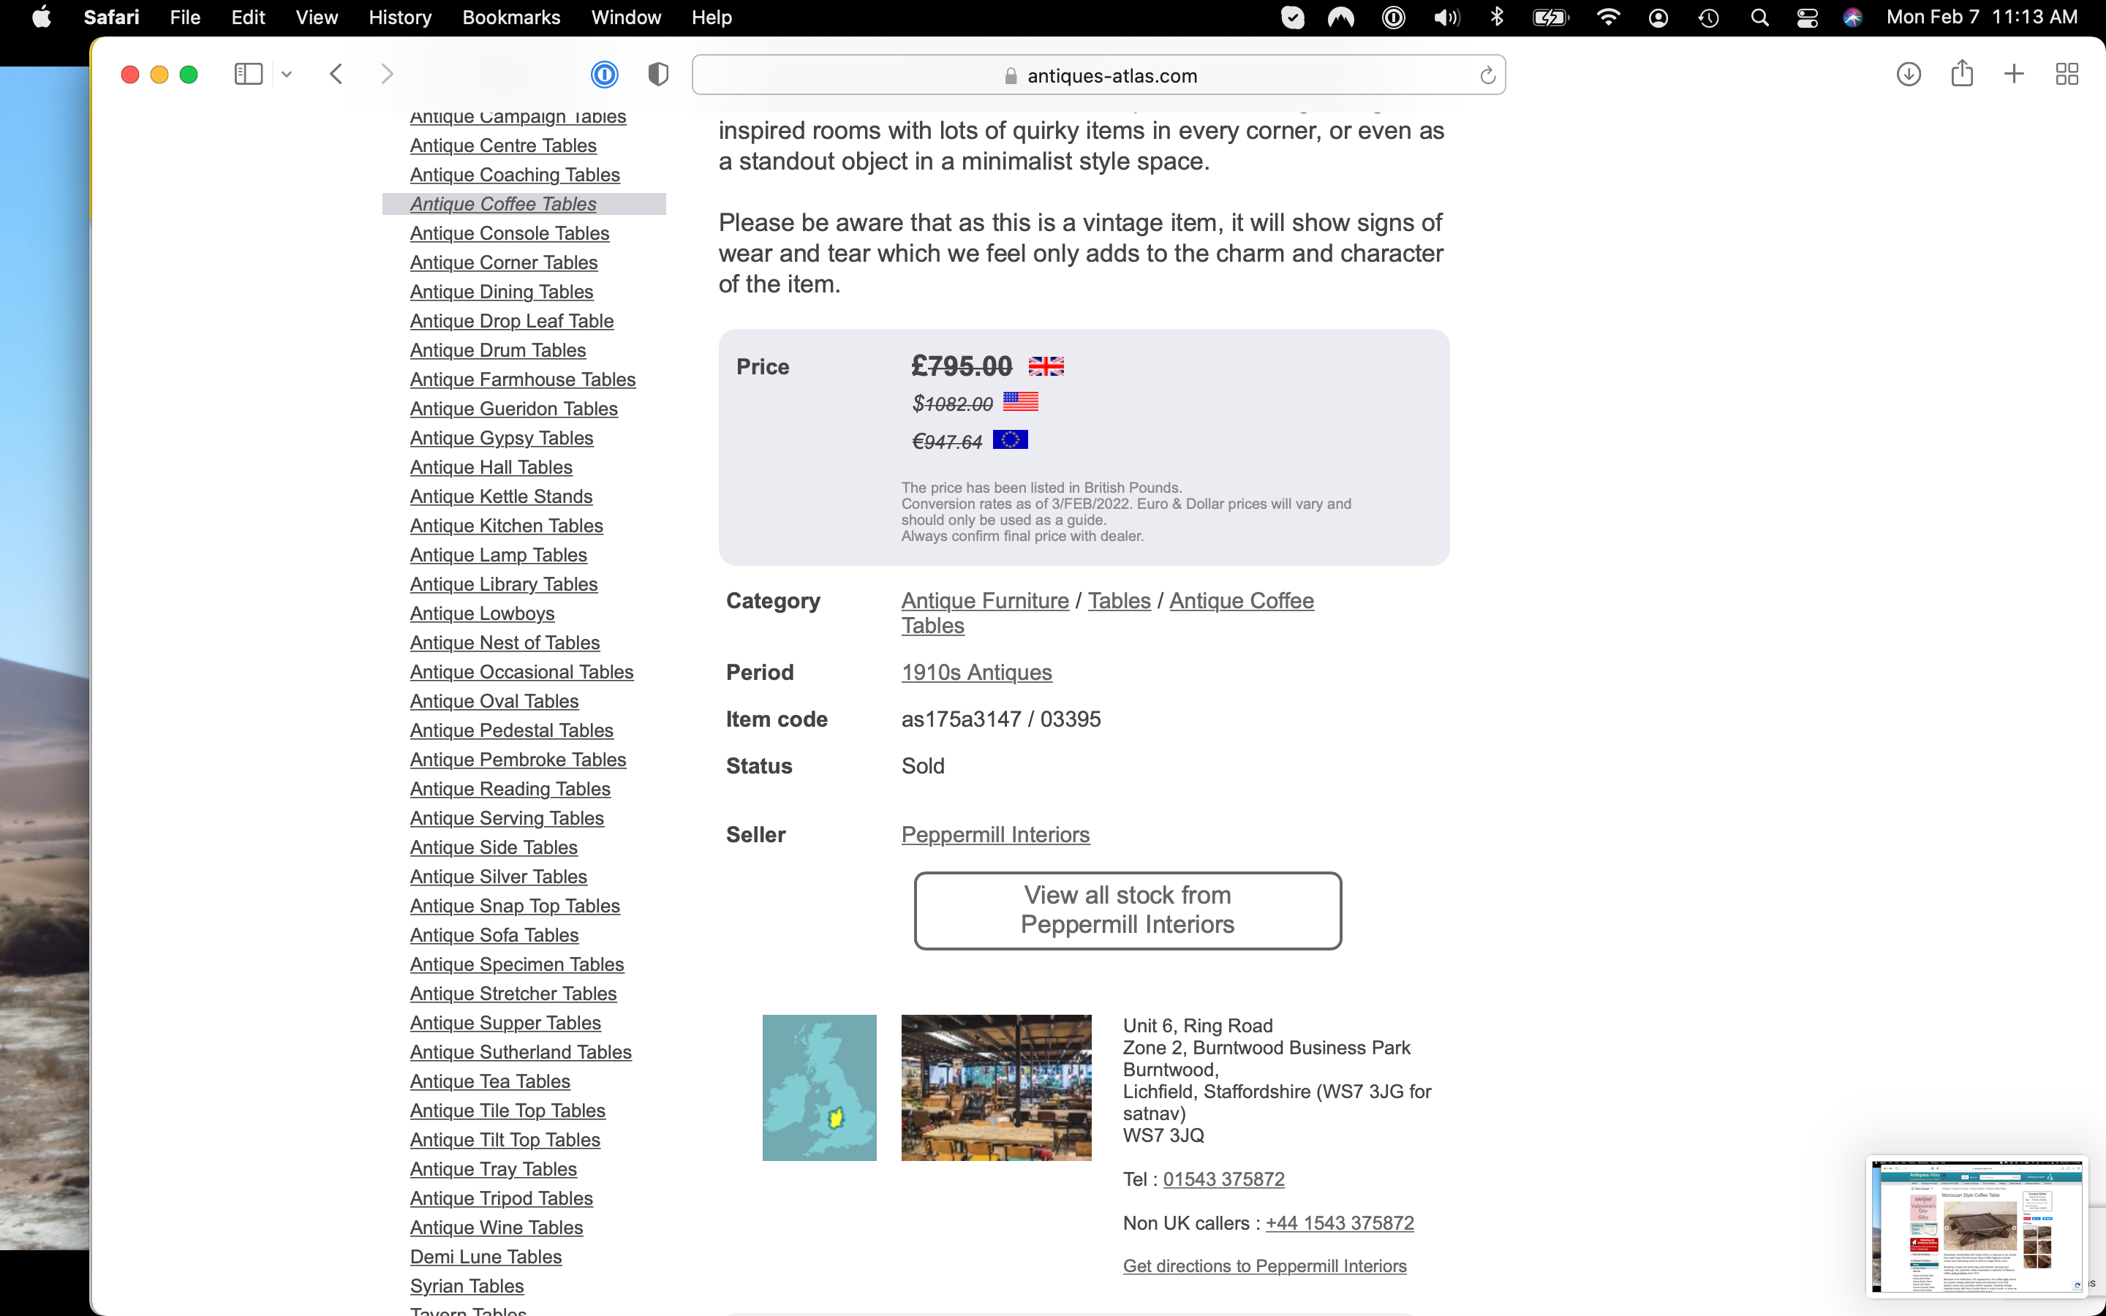Open the Wi-Fi status menu

point(1607,18)
